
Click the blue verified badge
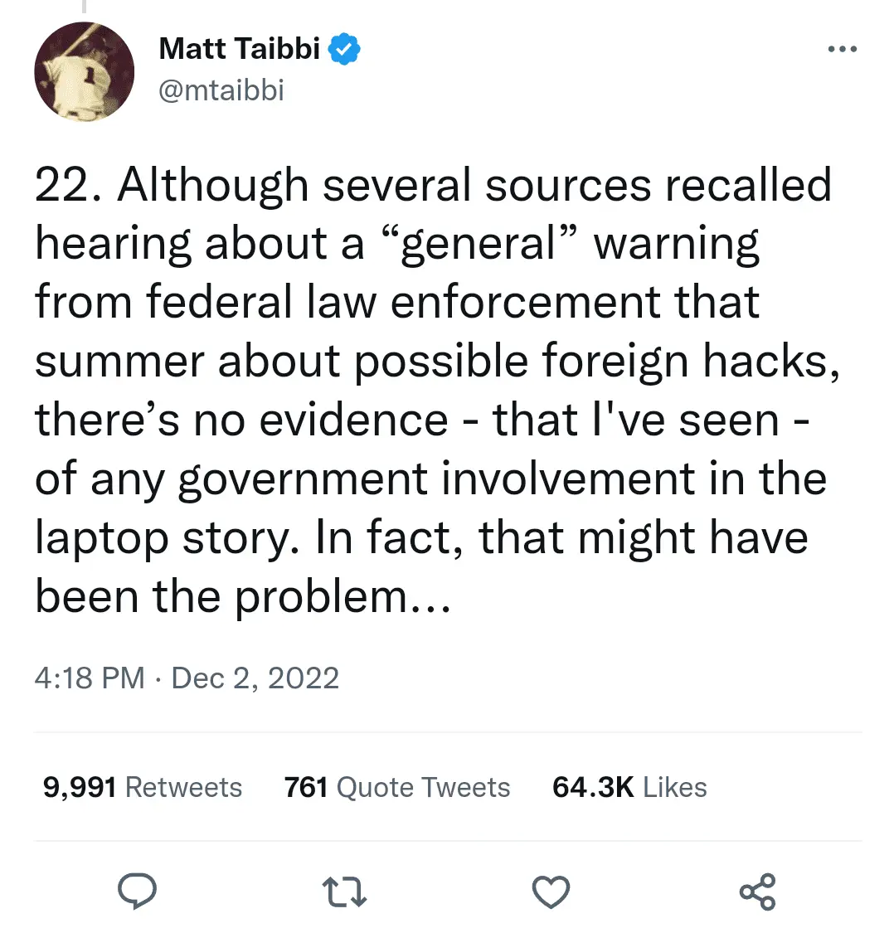344,50
